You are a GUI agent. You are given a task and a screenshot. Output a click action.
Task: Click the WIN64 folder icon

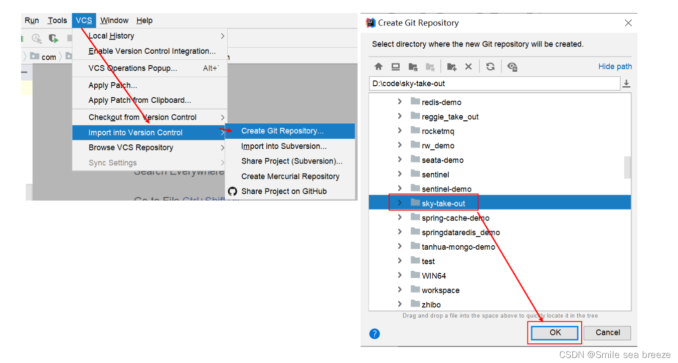pyautogui.click(x=415, y=275)
